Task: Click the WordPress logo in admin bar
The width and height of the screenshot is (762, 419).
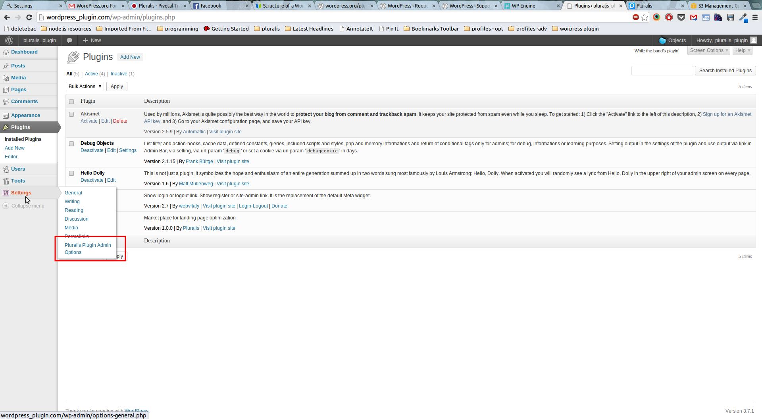Action: [x=9, y=40]
